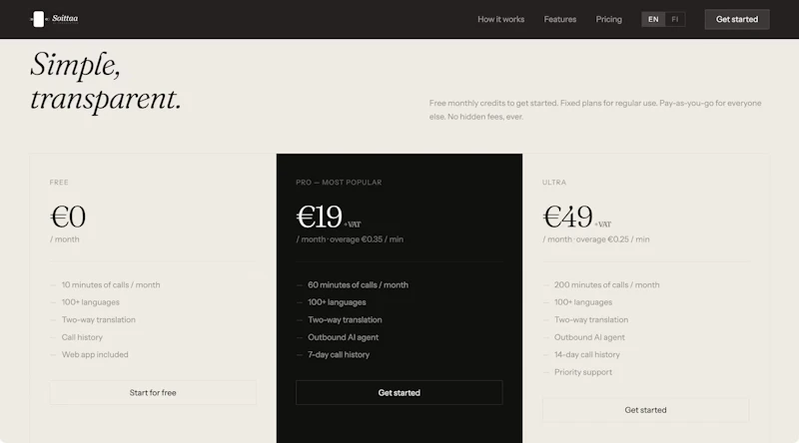The image size is (799, 443).
Task: Switch language to FI
Action: point(675,19)
